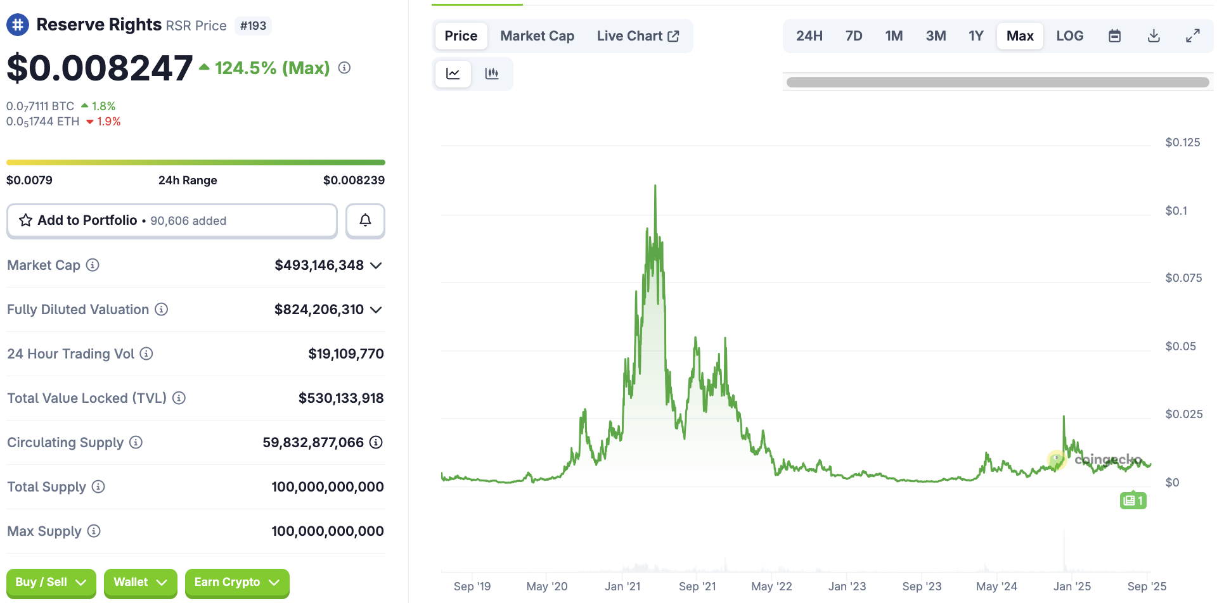Open Live Chart external link

(x=638, y=36)
